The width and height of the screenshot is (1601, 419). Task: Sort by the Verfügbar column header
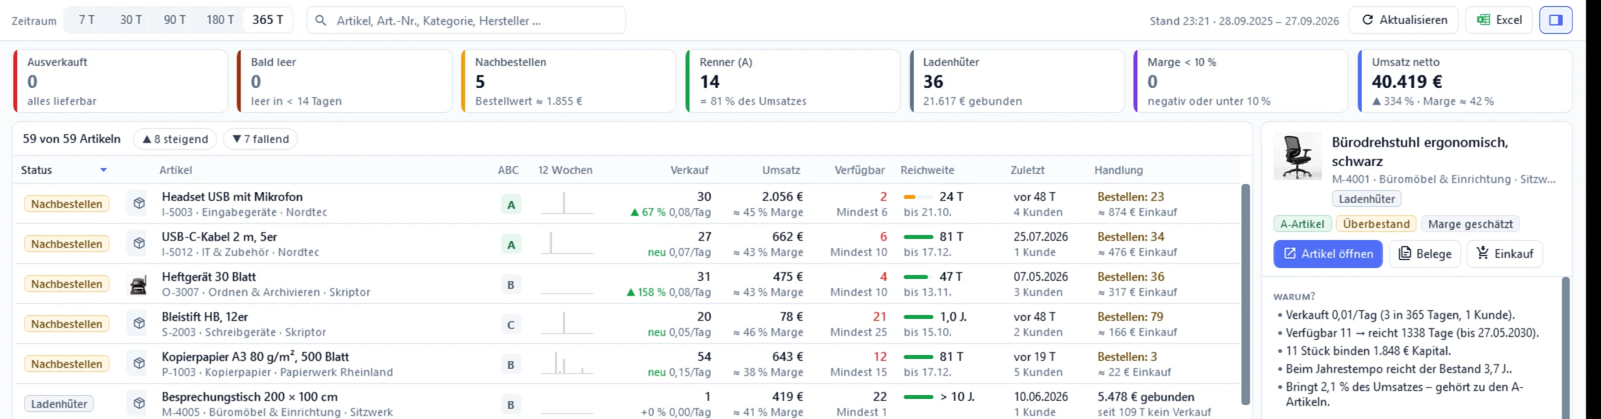tap(860, 170)
